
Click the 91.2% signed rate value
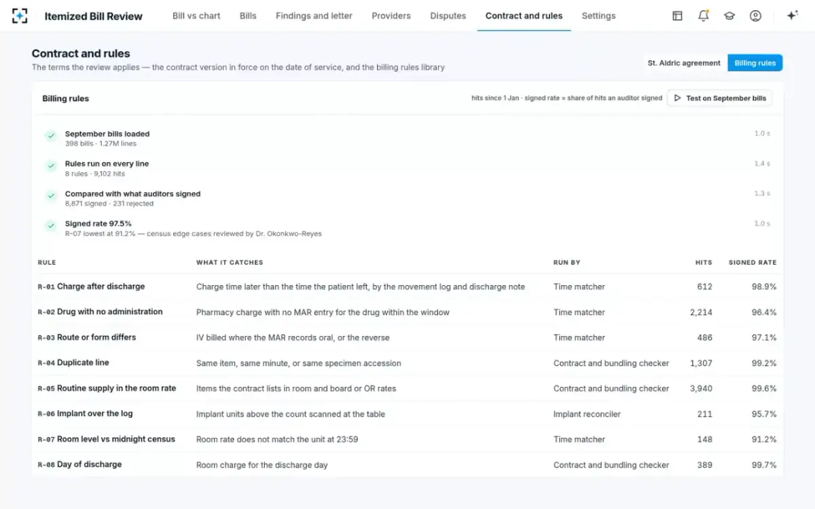click(x=764, y=440)
